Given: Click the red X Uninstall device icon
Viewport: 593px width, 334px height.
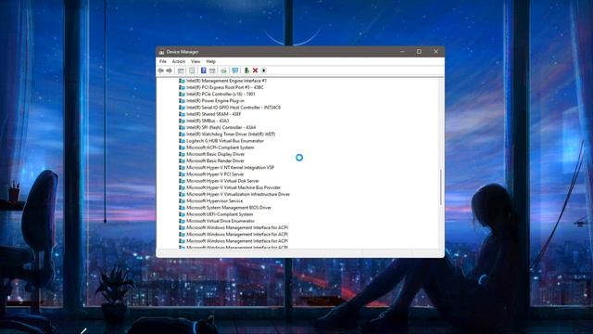Looking at the screenshot, I should [256, 71].
